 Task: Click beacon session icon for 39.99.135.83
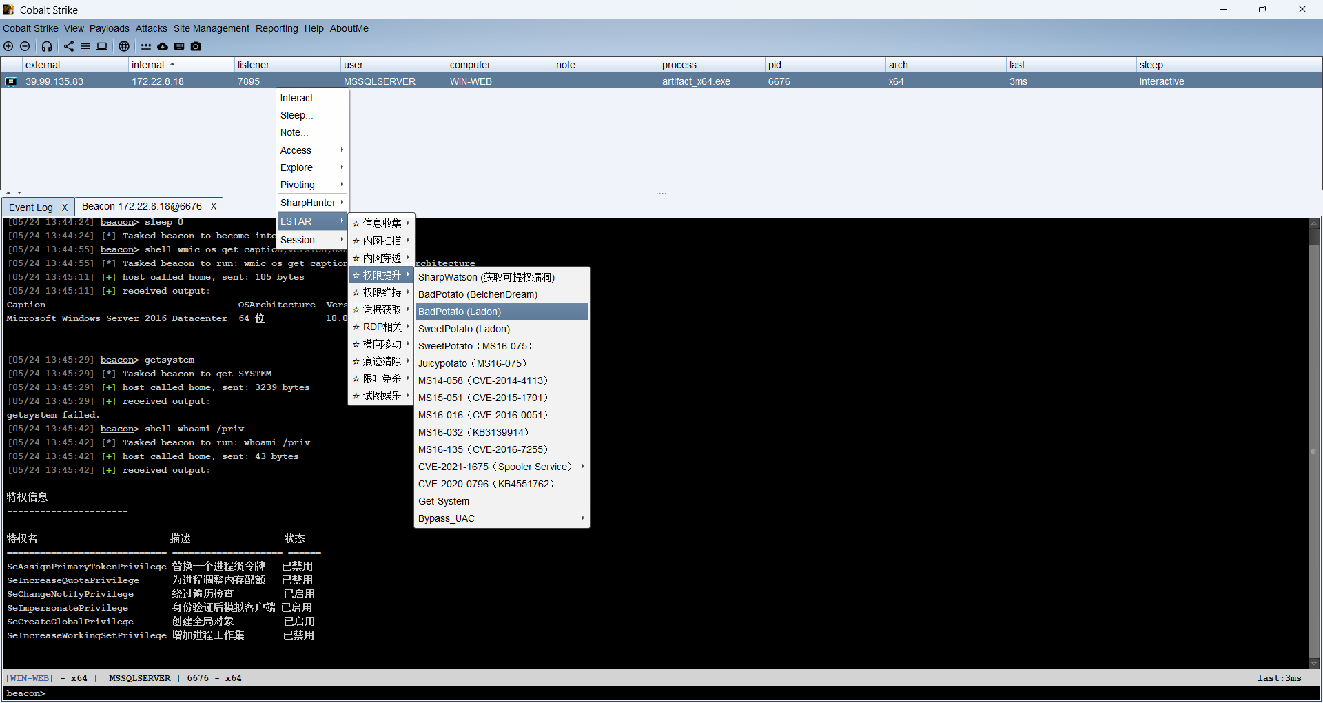pos(11,81)
